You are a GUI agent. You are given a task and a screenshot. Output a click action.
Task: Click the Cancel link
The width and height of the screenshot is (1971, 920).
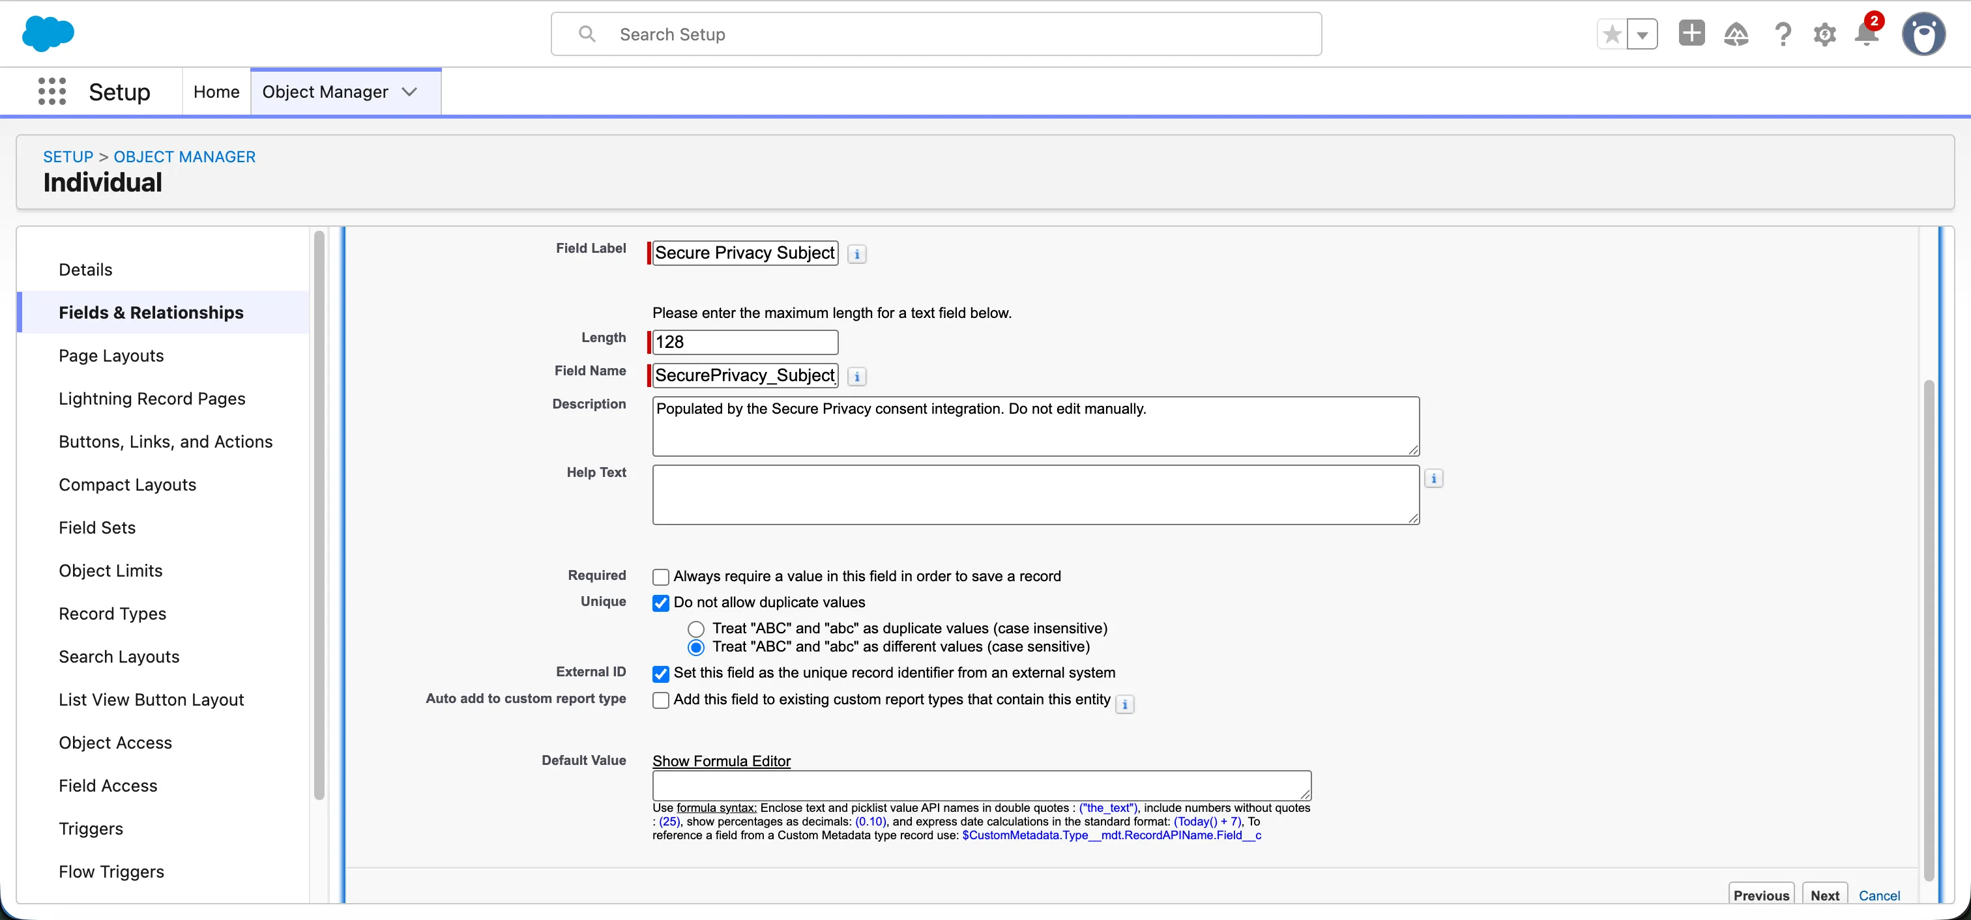[1879, 895]
